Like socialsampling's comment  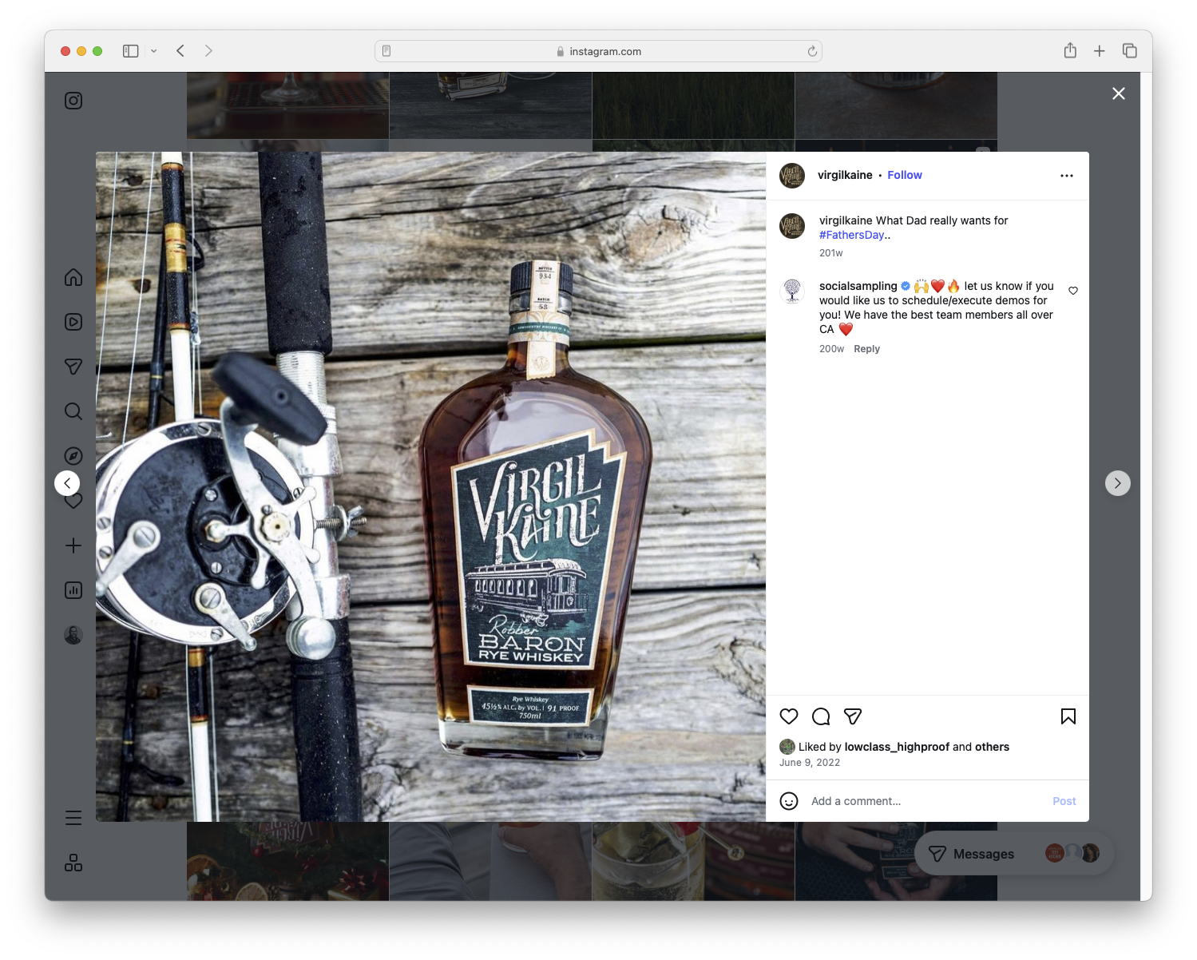click(1072, 291)
